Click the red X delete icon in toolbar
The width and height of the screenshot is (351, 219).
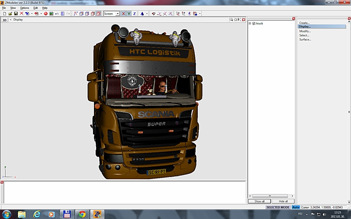coord(21,14)
